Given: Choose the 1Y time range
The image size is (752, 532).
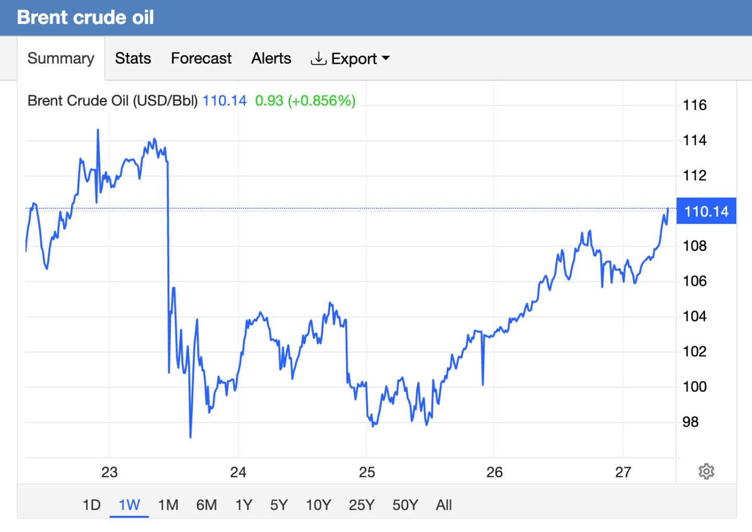Looking at the screenshot, I should (243, 505).
